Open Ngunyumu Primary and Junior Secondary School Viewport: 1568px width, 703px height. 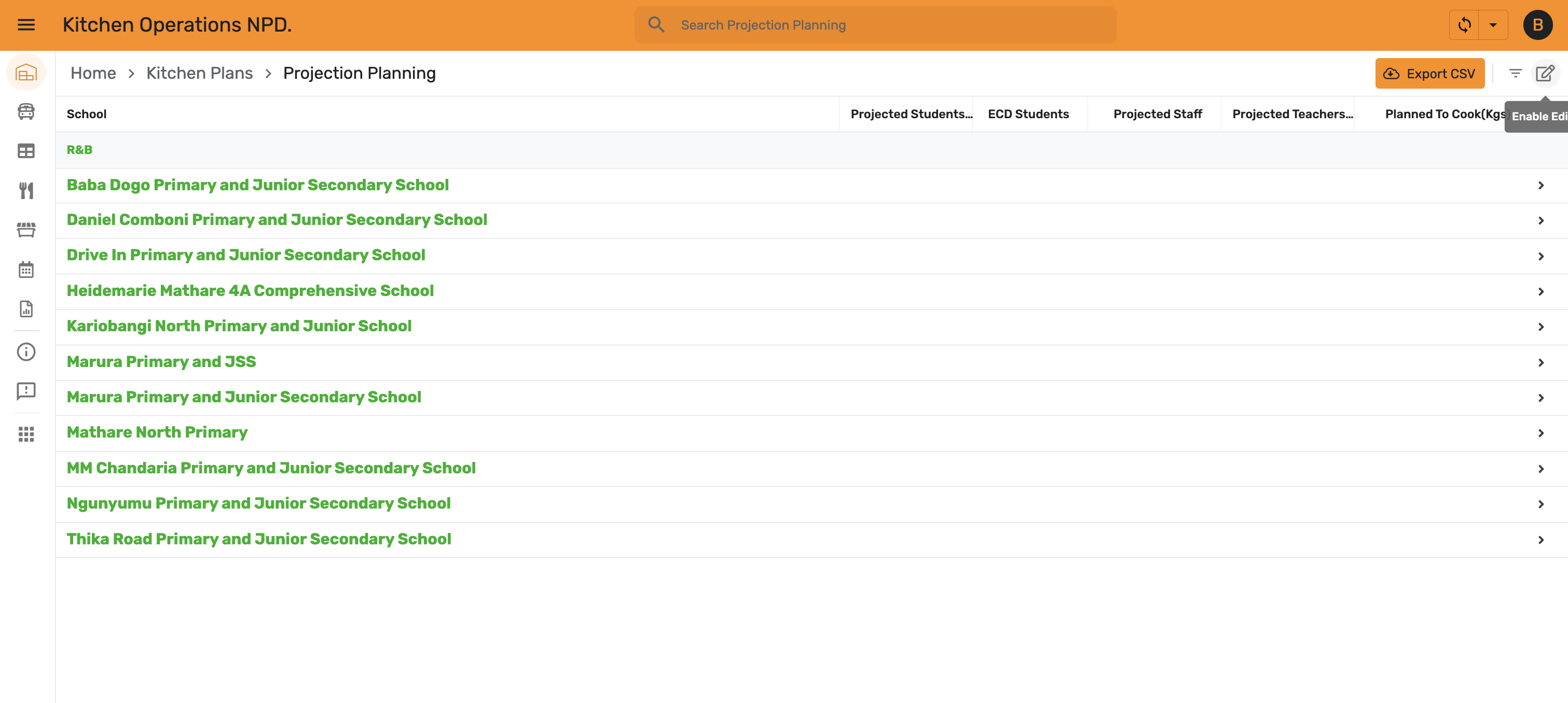click(259, 503)
